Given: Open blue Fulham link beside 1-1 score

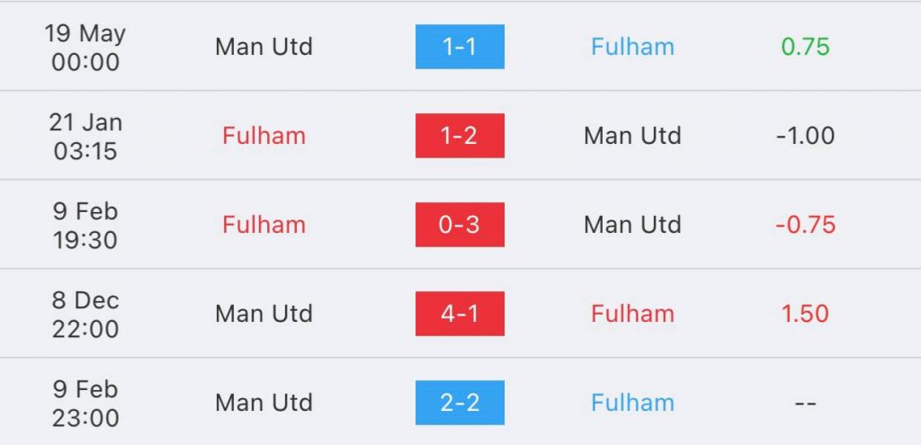Looking at the screenshot, I should pyautogui.click(x=632, y=47).
